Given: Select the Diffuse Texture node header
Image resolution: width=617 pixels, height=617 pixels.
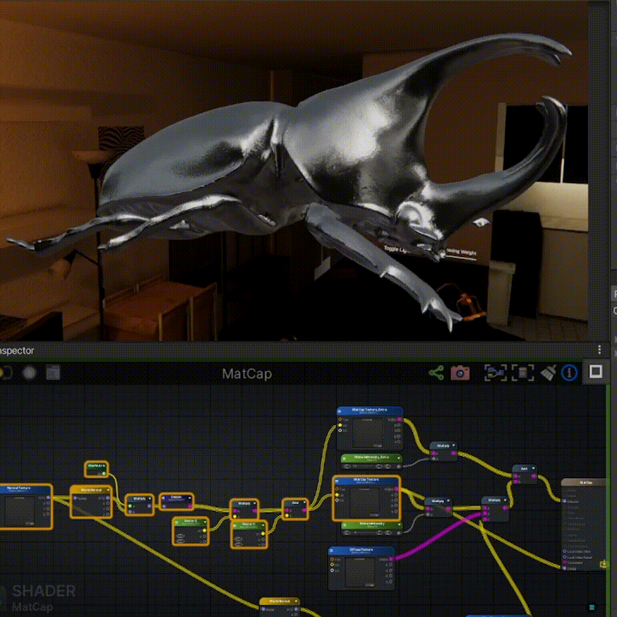Looking at the screenshot, I should (361, 551).
